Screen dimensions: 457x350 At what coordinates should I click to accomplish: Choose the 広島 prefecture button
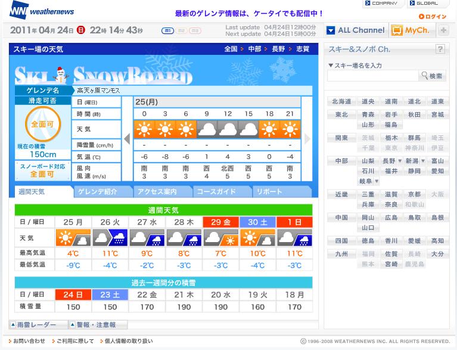coord(391,218)
